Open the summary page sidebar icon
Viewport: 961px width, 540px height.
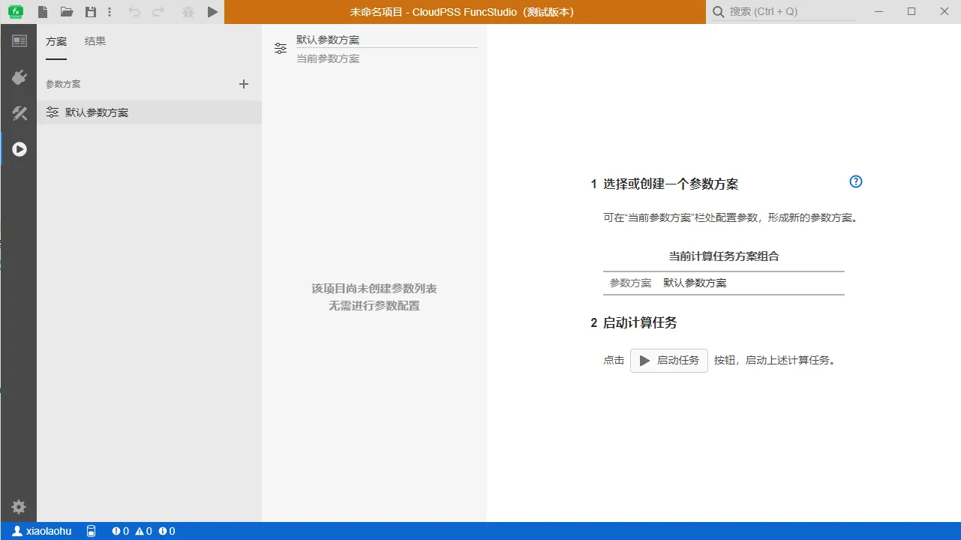click(x=20, y=41)
